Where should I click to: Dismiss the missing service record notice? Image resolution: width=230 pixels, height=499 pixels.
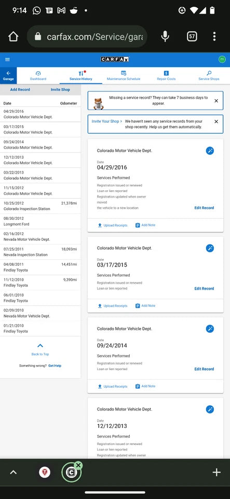(217, 101)
